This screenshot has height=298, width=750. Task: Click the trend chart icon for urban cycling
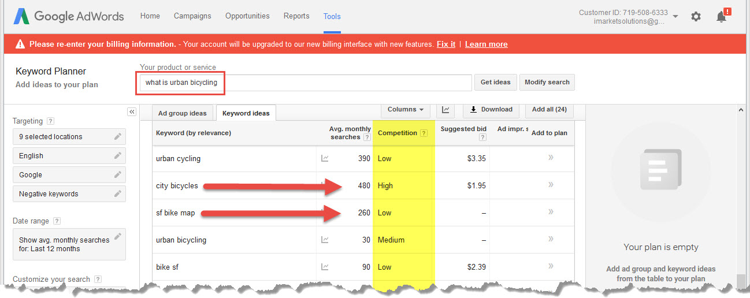[325, 158]
